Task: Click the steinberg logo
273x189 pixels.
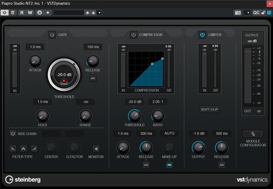Action: 23,179
